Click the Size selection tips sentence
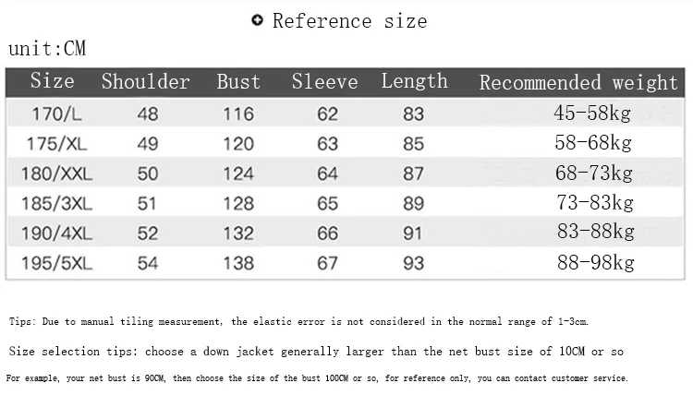 tap(316, 352)
